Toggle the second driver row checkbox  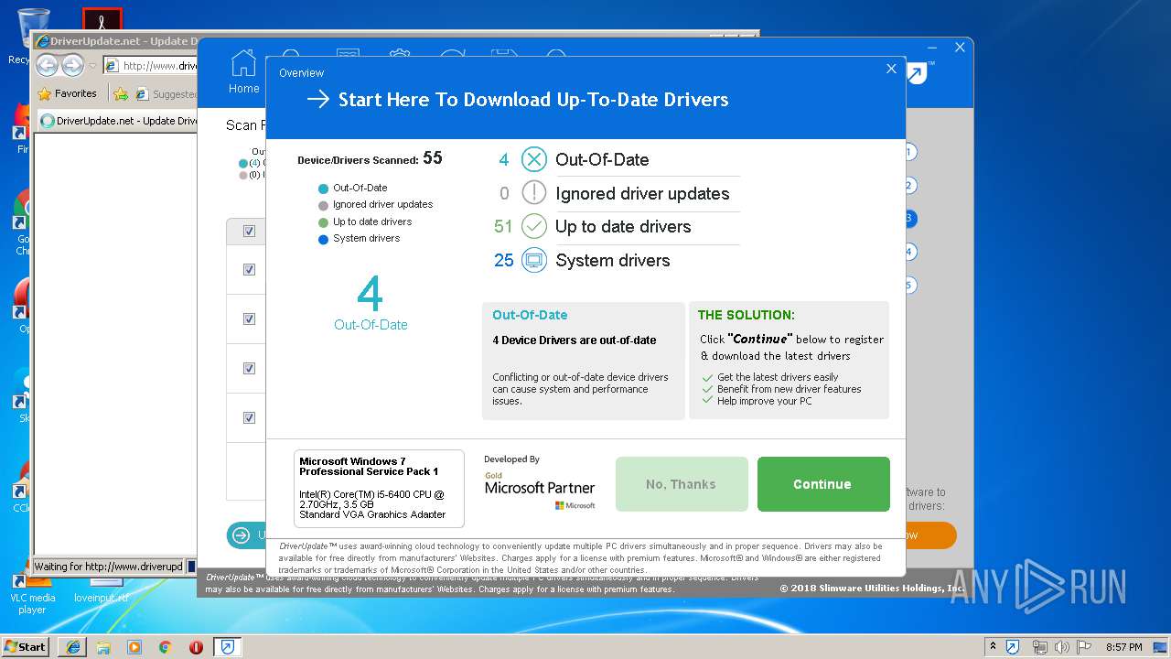(x=249, y=319)
